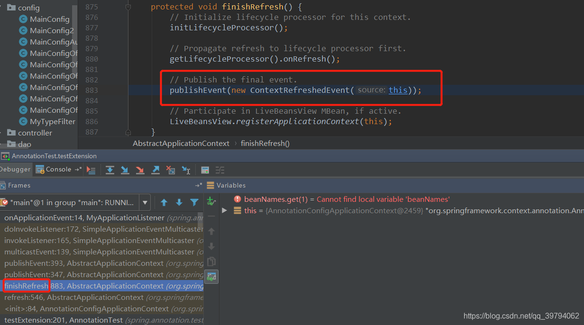Step into the method call
This screenshot has height=325, width=584.
(125, 170)
